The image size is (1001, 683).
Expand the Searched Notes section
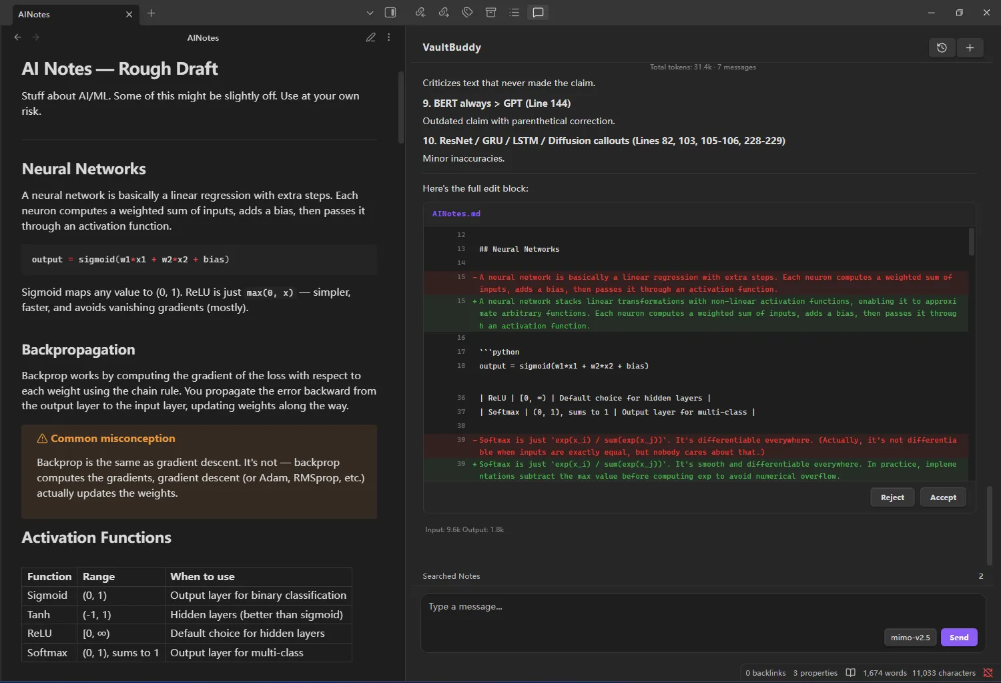tap(703, 576)
